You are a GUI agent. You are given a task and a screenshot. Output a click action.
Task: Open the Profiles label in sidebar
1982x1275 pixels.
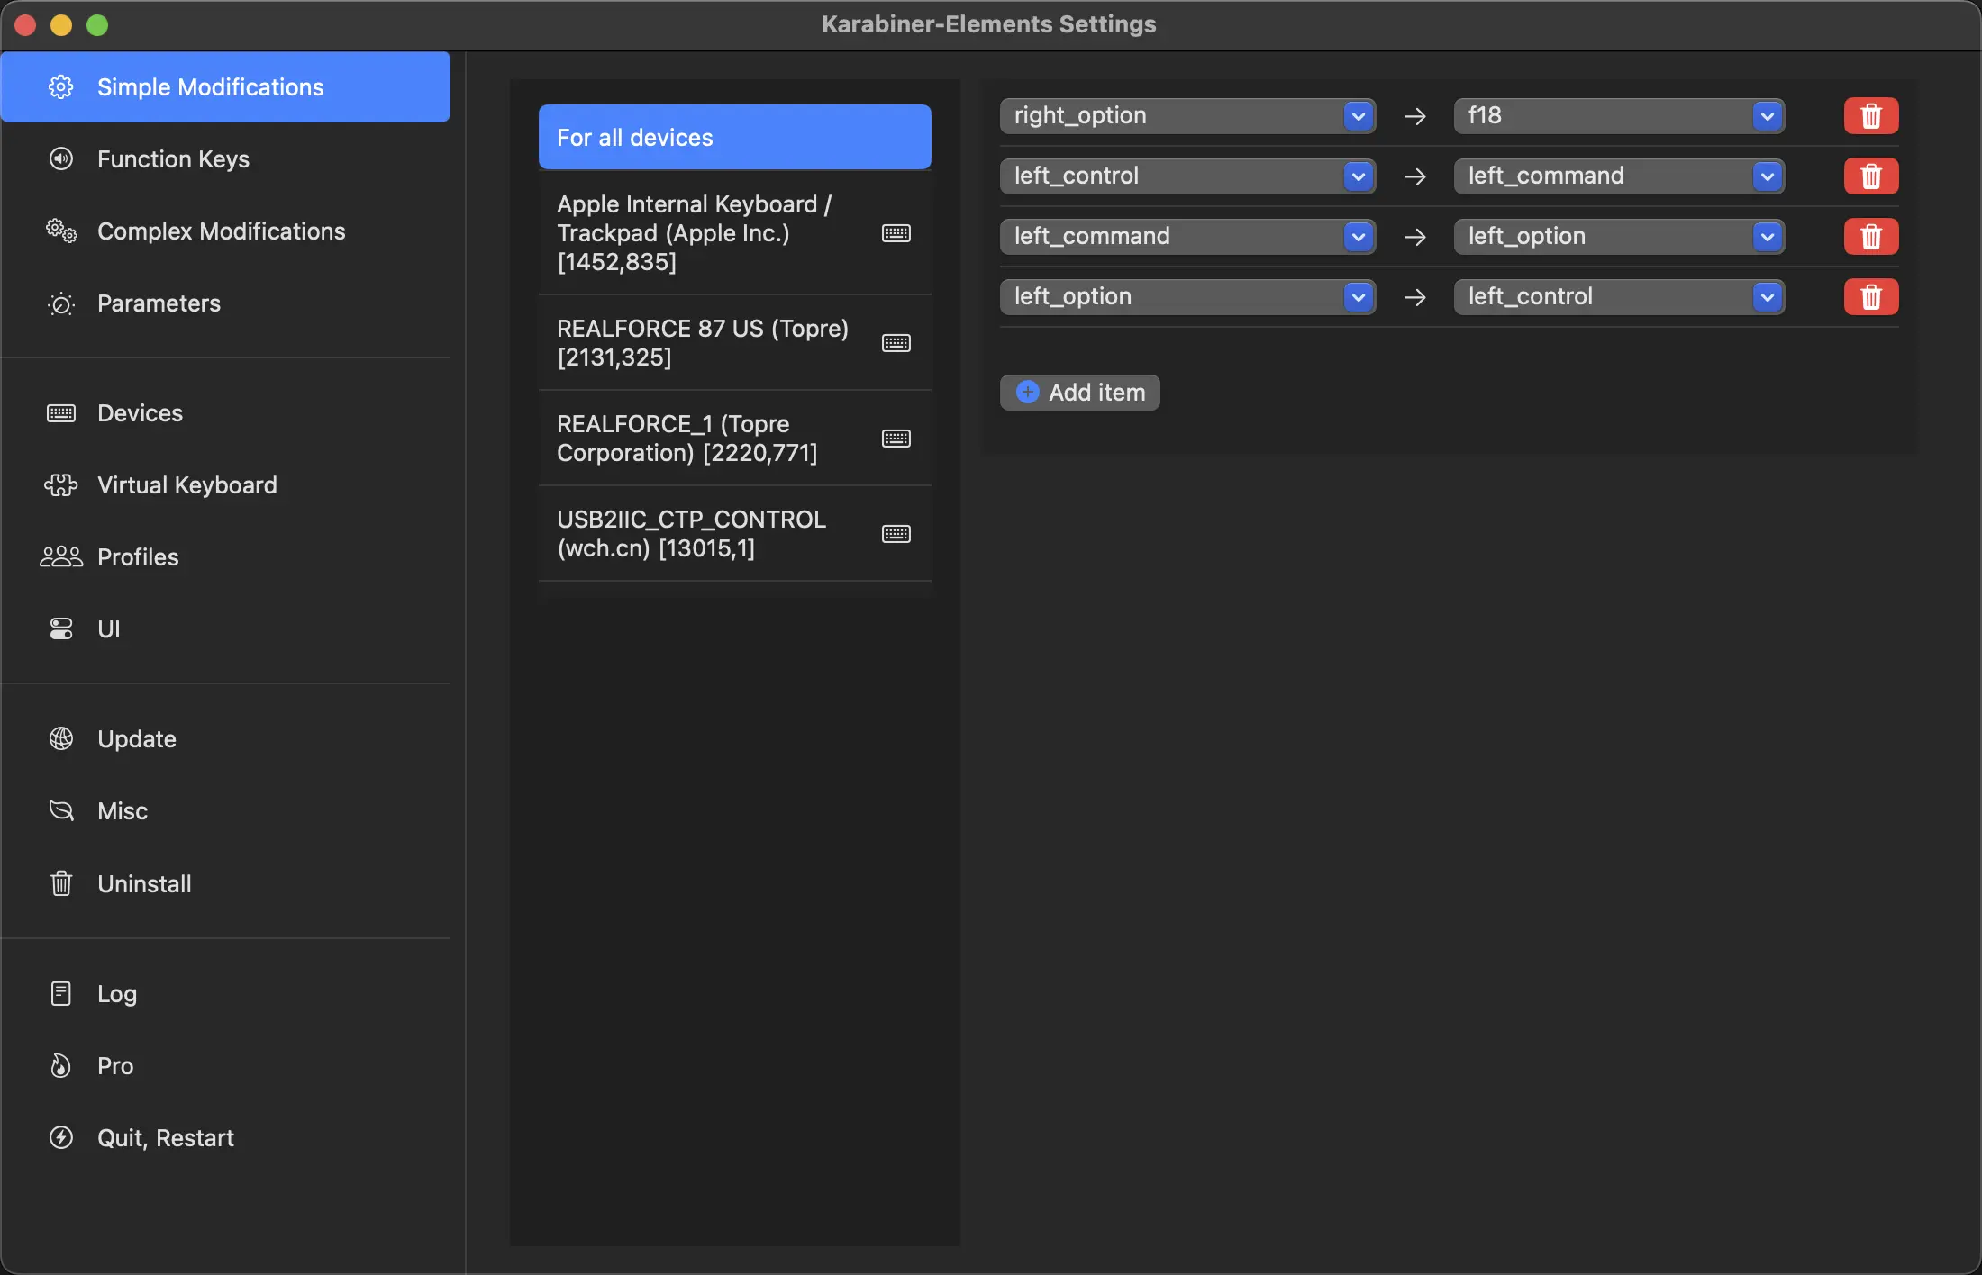pyautogui.click(x=138, y=557)
